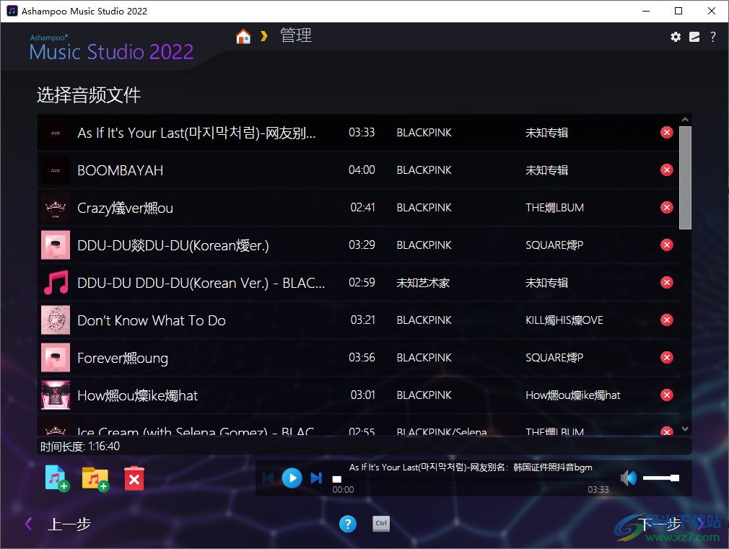729x549 pixels.
Task: Click 下一步 to continue
Action: (659, 524)
